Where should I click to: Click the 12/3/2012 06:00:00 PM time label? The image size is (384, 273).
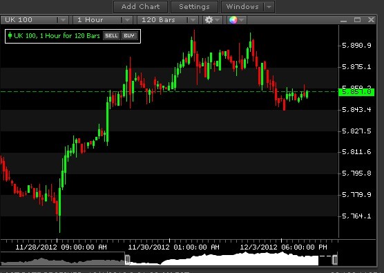[x=283, y=247]
